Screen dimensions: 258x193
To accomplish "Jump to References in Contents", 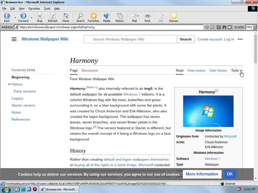I will click(21, 119).
